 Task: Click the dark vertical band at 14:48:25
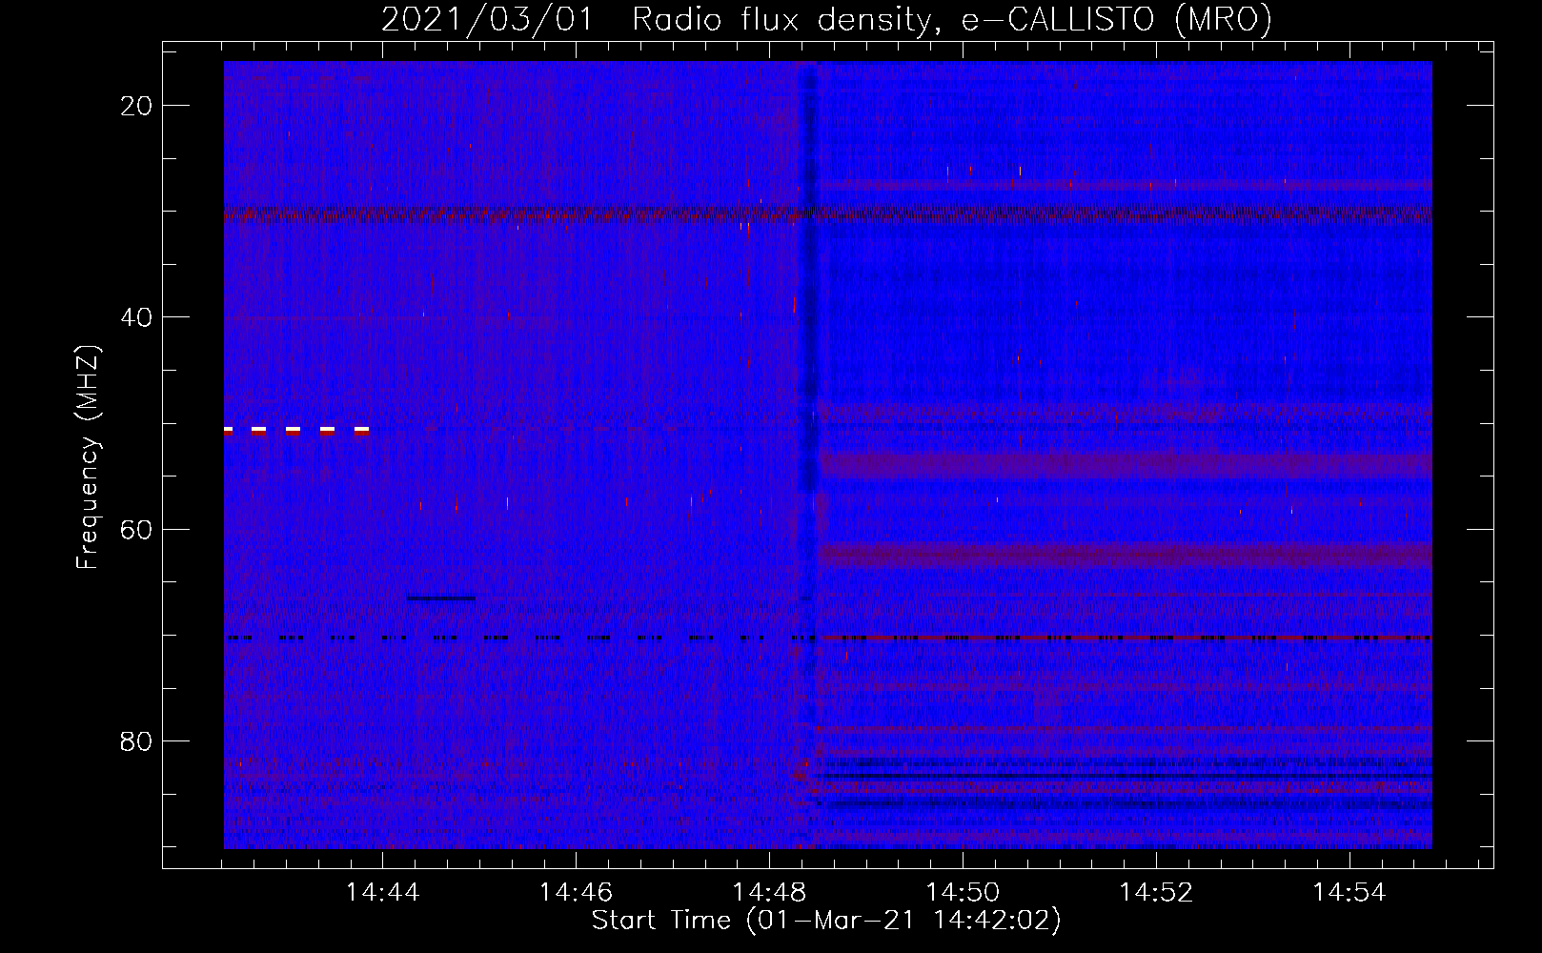tap(808, 276)
